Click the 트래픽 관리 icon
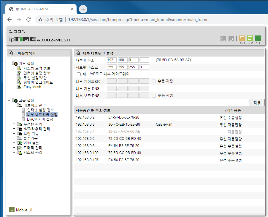The width and height of the screenshot is (268, 217). click(x=19, y=148)
